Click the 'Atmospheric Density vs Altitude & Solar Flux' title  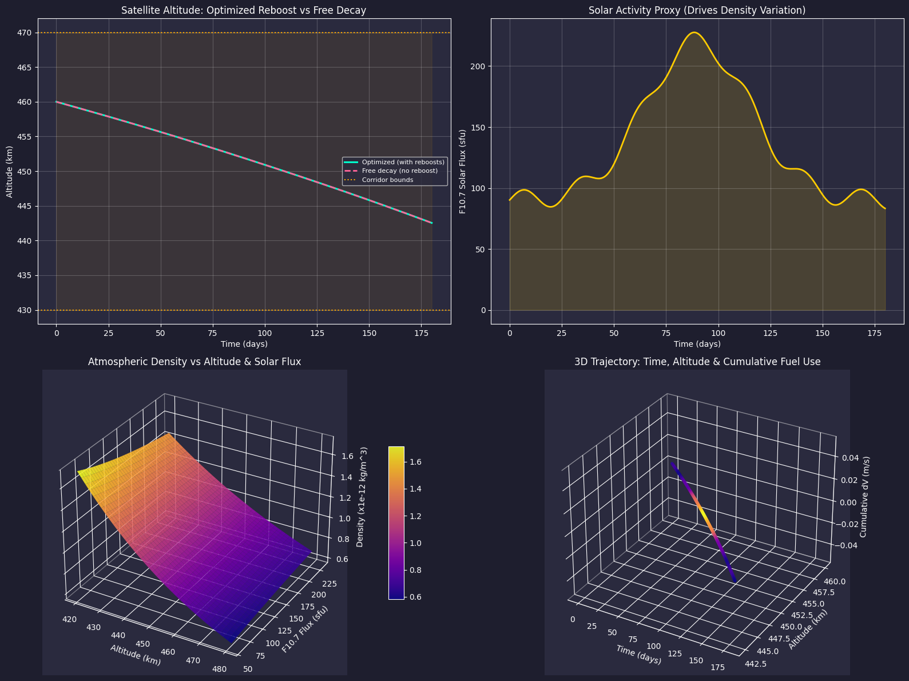click(x=194, y=362)
